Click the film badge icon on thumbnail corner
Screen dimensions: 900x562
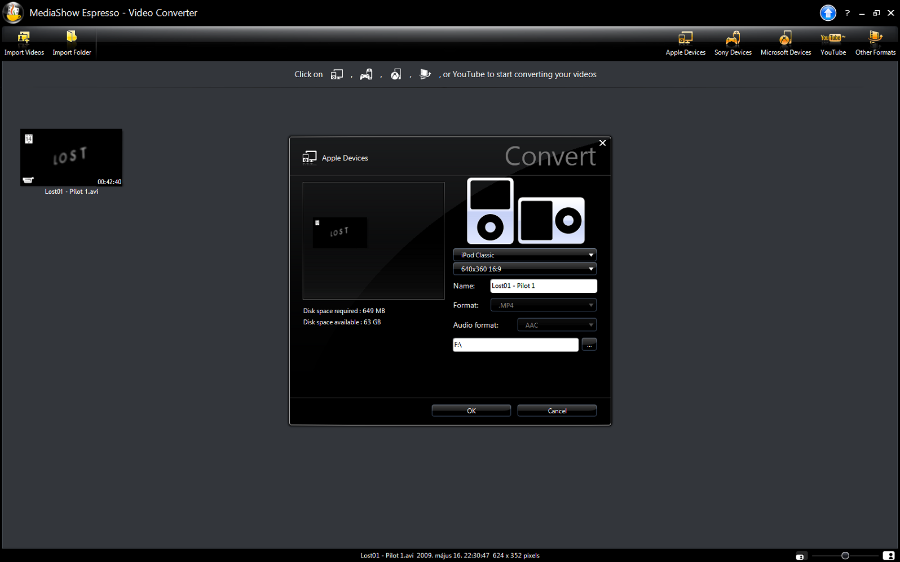coord(29,139)
